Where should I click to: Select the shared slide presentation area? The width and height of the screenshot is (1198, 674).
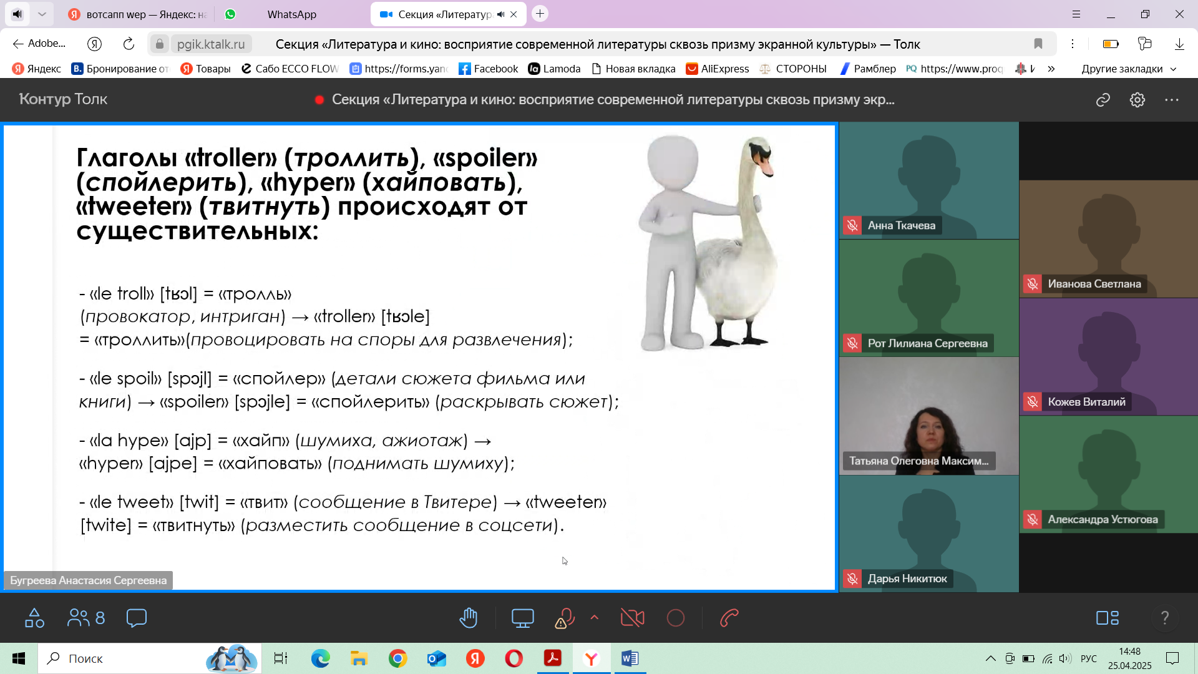click(419, 357)
